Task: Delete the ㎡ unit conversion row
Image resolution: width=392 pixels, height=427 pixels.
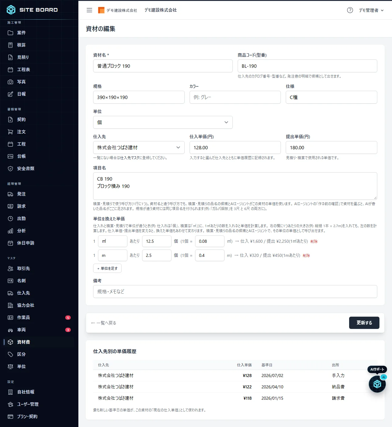Action: click(x=314, y=242)
